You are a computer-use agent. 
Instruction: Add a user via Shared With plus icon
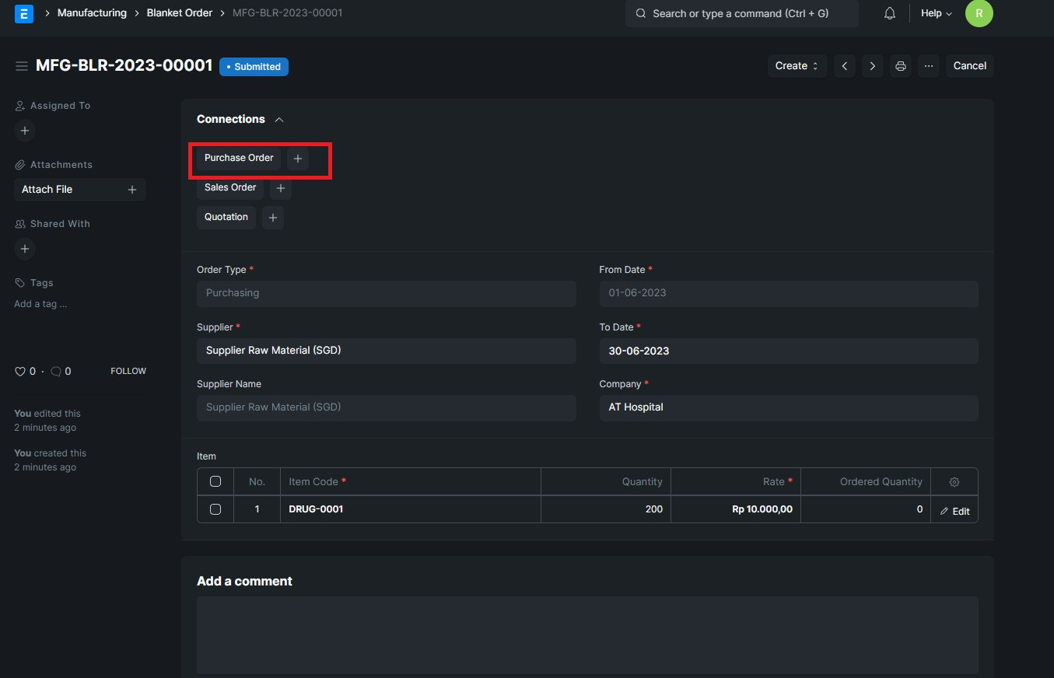point(24,249)
